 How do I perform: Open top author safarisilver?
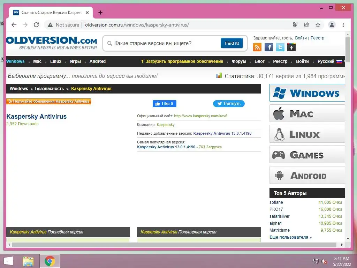pos(280,216)
